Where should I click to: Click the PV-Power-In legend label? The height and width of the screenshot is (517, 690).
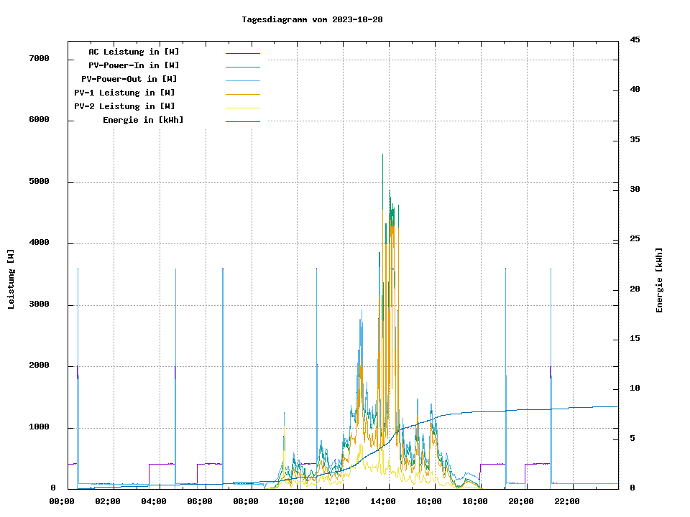139,65
